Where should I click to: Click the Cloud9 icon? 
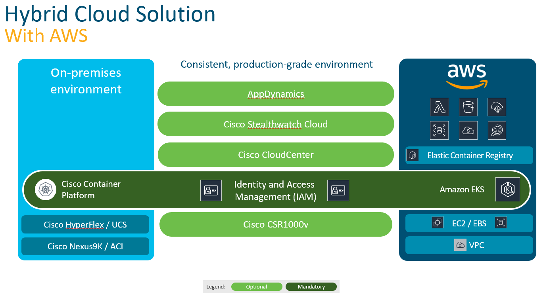pyautogui.click(x=468, y=130)
